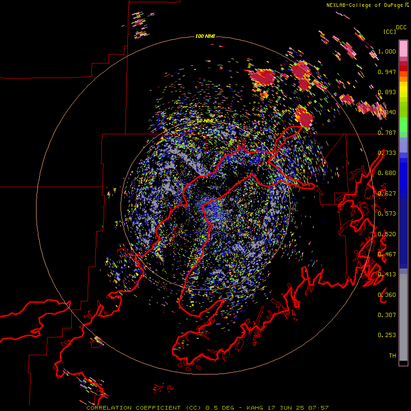
Task: Click the 0.360 scale value
Action: click(387, 295)
